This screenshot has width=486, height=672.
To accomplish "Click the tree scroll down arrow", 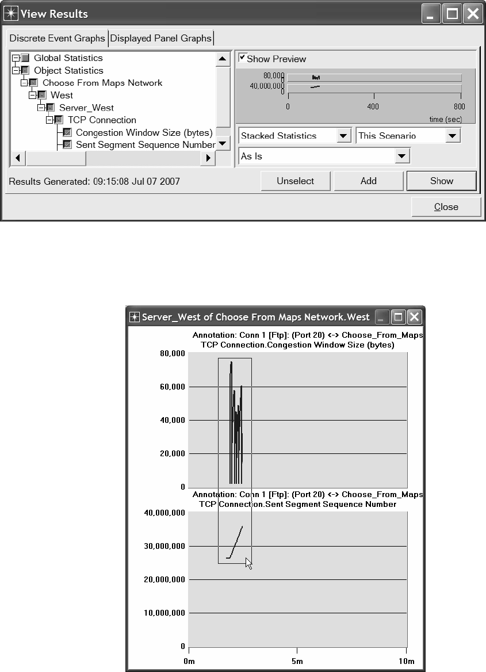I will click(x=223, y=144).
